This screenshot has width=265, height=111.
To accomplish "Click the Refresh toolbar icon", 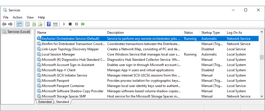I will pyautogui.click(x=34, y=24).
